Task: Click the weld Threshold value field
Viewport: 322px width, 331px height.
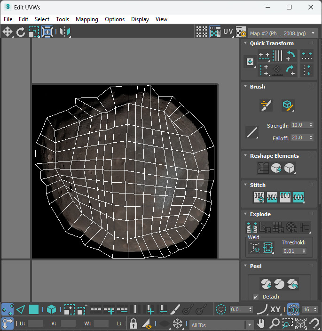Action: pyautogui.click(x=292, y=251)
